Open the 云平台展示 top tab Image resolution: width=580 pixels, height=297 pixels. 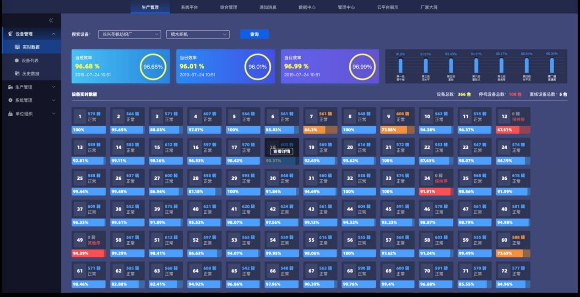(387, 7)
